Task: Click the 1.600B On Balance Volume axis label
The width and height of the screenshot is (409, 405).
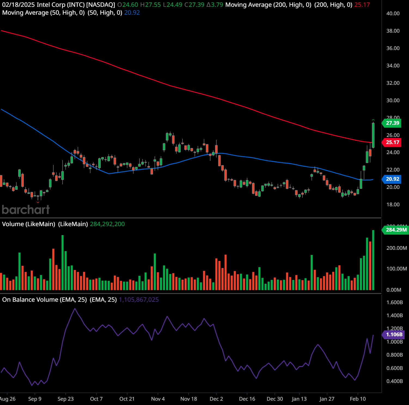Action: [x=395, y=303]
